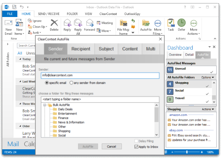The width and height of the screenshot is (221, 158).
Task: Toggle the Delay Filing checkbox
Action: [x=136, y=141]
